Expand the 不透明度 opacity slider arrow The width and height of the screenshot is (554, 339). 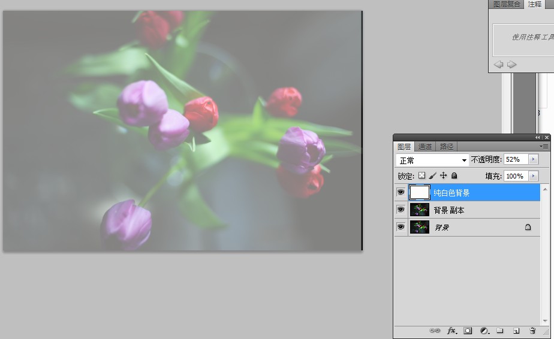point(533,159)
